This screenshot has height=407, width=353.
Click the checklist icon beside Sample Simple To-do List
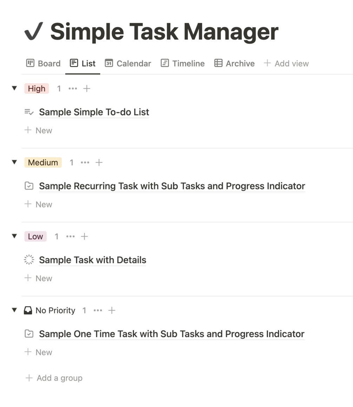[29, 112]
